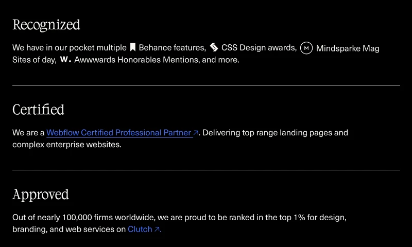
Task: Click the "Awwwards Honorables Mentions" text
Action: (x=136, y=60)
